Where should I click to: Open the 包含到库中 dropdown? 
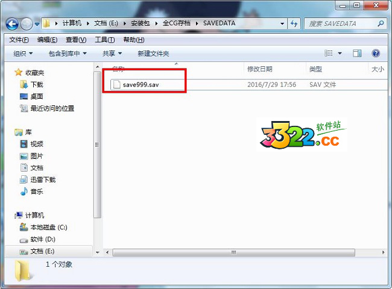click(x=68, y=54)
